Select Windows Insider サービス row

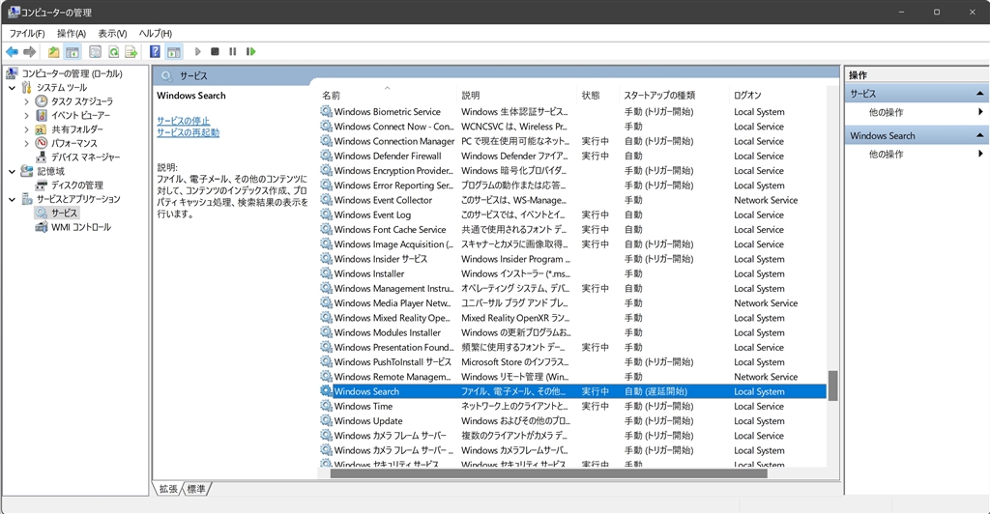pos(572,259)
